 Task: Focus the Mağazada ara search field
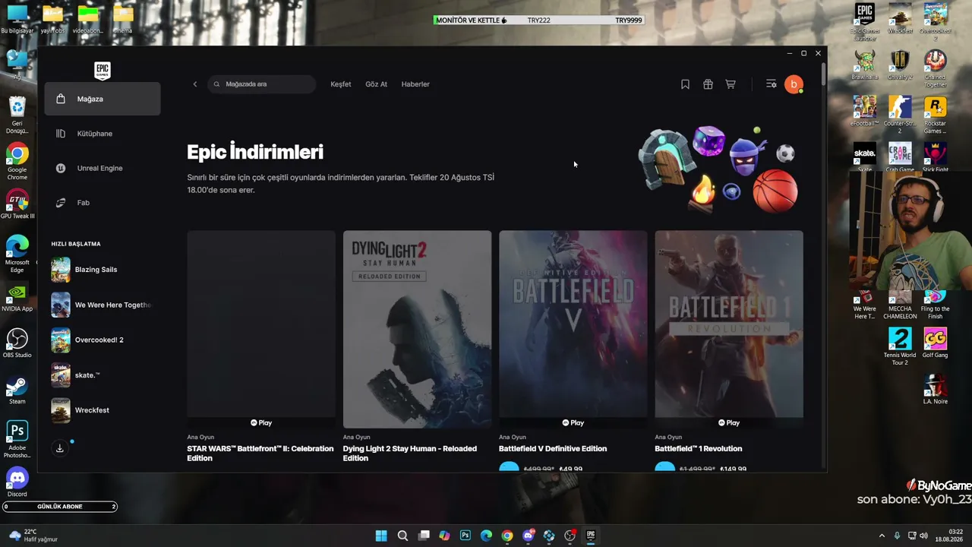262,84
